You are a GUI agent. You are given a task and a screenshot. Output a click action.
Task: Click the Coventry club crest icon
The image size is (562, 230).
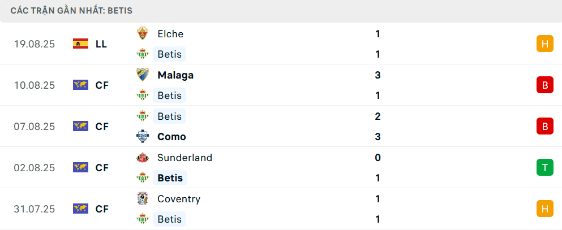tap(143, 199)
